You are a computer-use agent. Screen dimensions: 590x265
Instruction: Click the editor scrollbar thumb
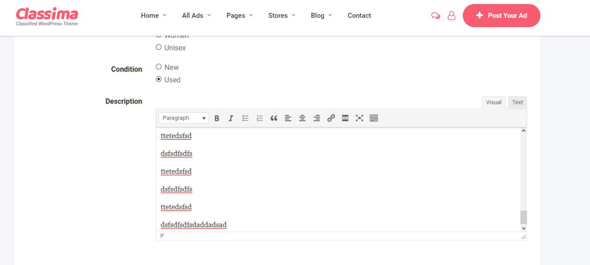pos(524,217)
